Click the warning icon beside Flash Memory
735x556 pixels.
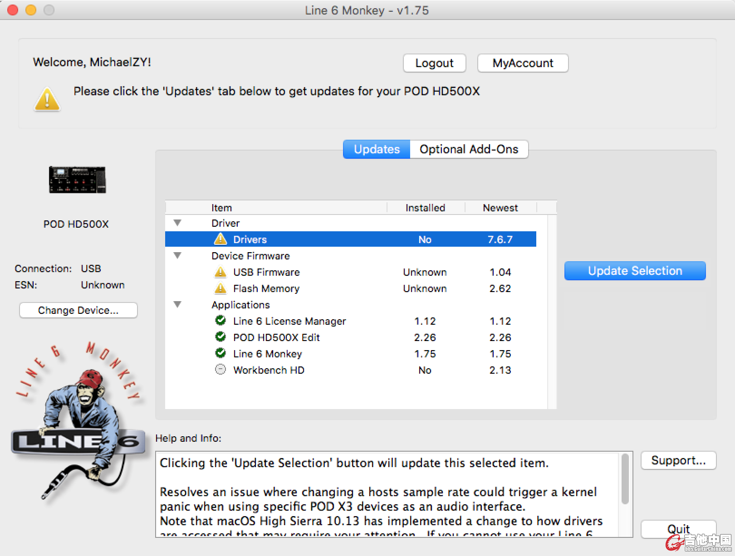pos(220,288)
